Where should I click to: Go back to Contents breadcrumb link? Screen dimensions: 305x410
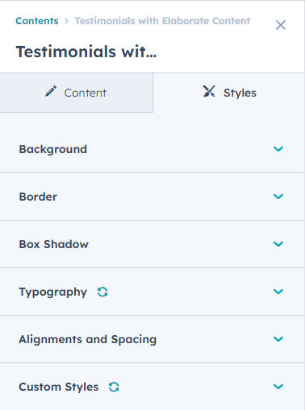coord(37,21)
